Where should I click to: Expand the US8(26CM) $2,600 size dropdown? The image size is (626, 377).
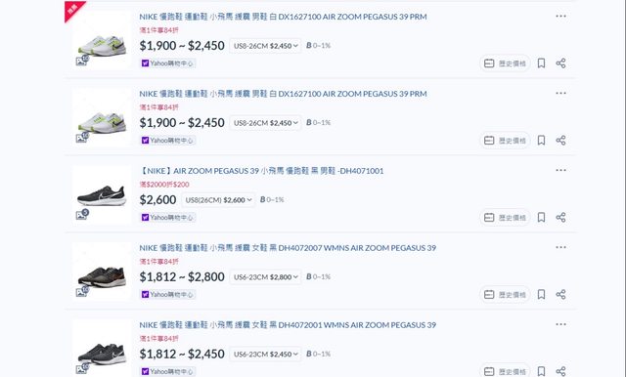click(218, 200)
